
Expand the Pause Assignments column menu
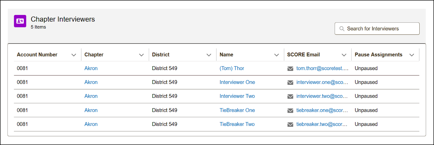pos(412,55)
